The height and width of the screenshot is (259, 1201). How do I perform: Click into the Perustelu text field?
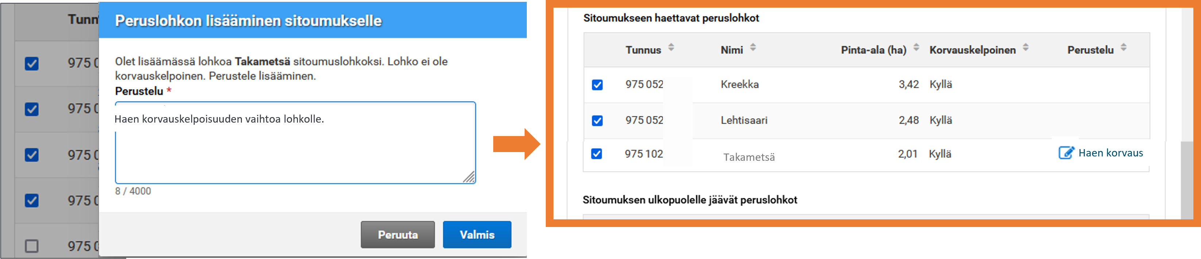point(295,149)
